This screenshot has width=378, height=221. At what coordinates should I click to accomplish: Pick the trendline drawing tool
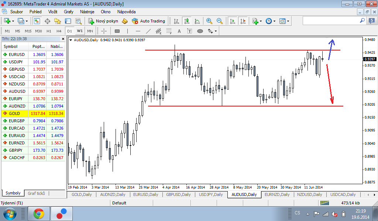click(x=148, y=31)
